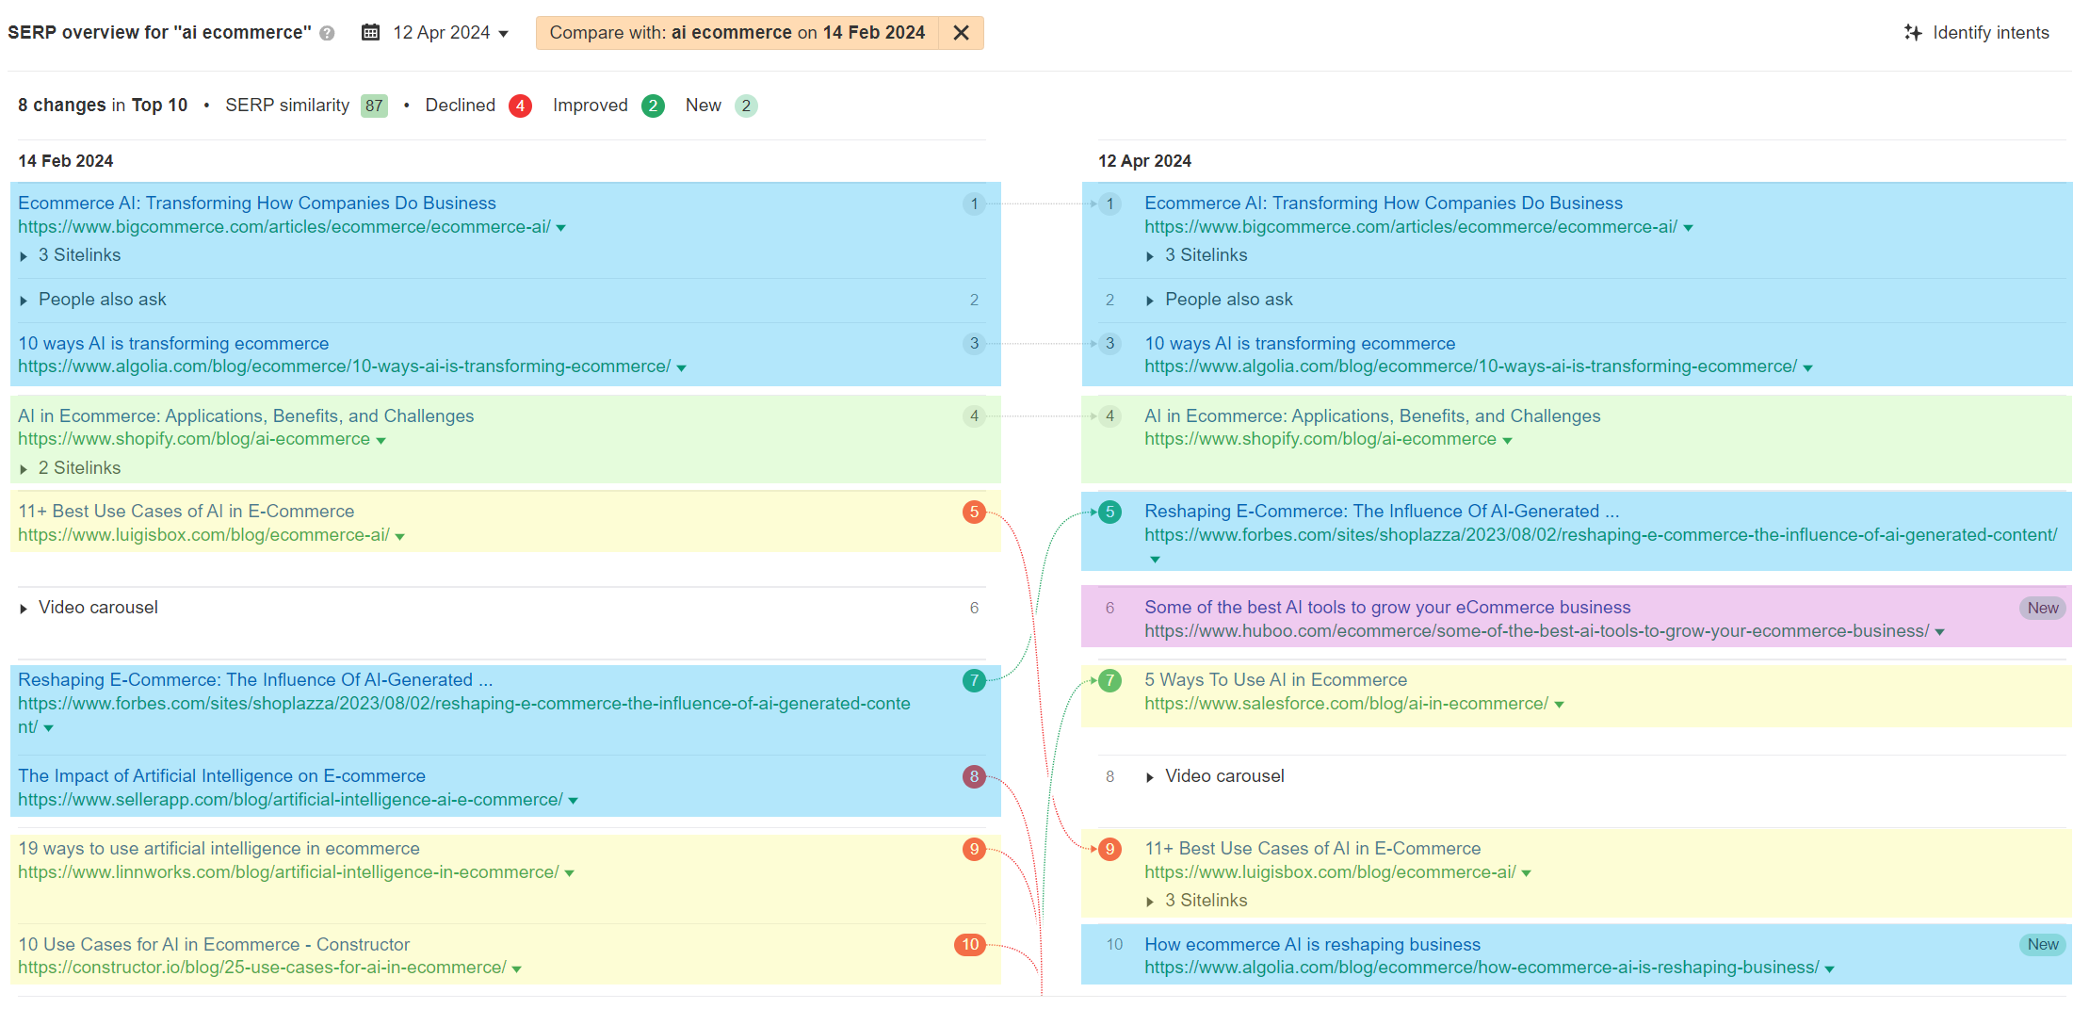Click the help icon beside SERP overview title
The width and height of the screenshot is (2073, 1009).
pyautogui.click(x=327, y=33)
